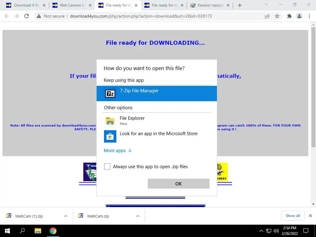The image size is (316, 237).
Task: Check Always use this app for .zip files
Action: 107,166
